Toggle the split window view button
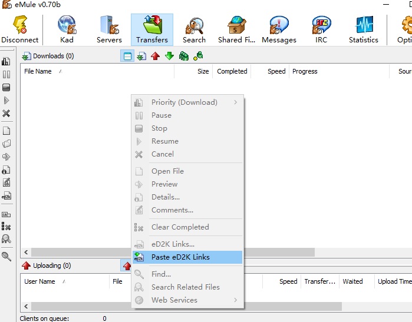Screen dimensions: 412x322 (127, 56)
